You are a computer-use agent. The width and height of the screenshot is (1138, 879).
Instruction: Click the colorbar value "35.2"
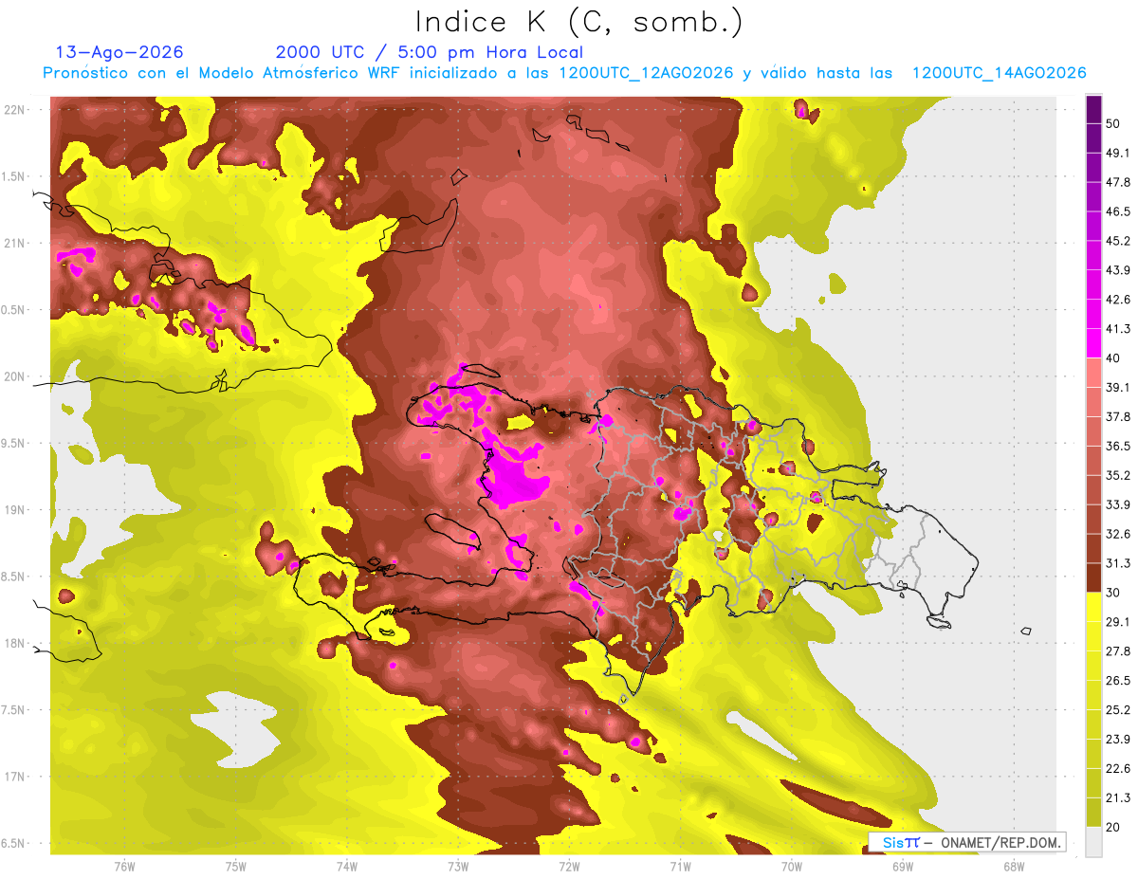pos(1118,475)
